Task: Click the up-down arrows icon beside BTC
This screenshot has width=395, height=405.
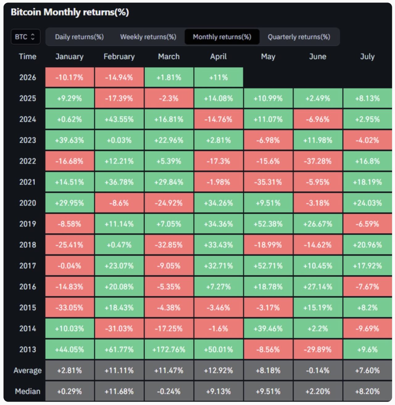Action: click(x=33, y=37)
